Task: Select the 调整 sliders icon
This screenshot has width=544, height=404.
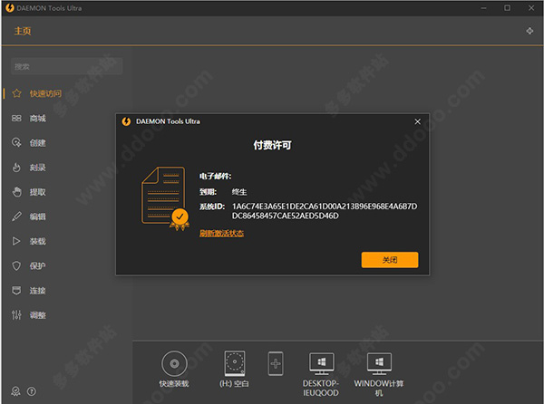Action: coord(16,315)
